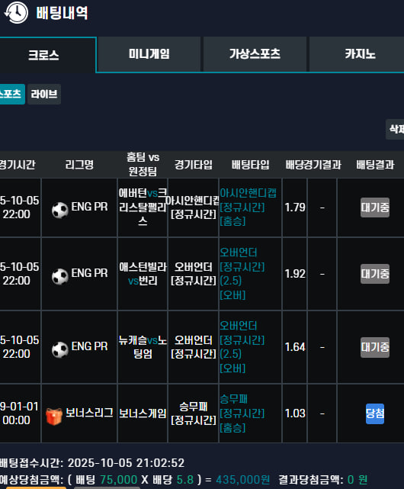Viewport: 404px width, 489px height.
Task: Click the betting history clock icon
Action: 16,13
